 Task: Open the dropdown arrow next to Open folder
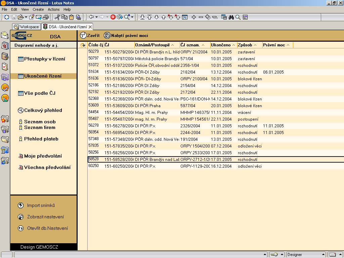point(26,17)
